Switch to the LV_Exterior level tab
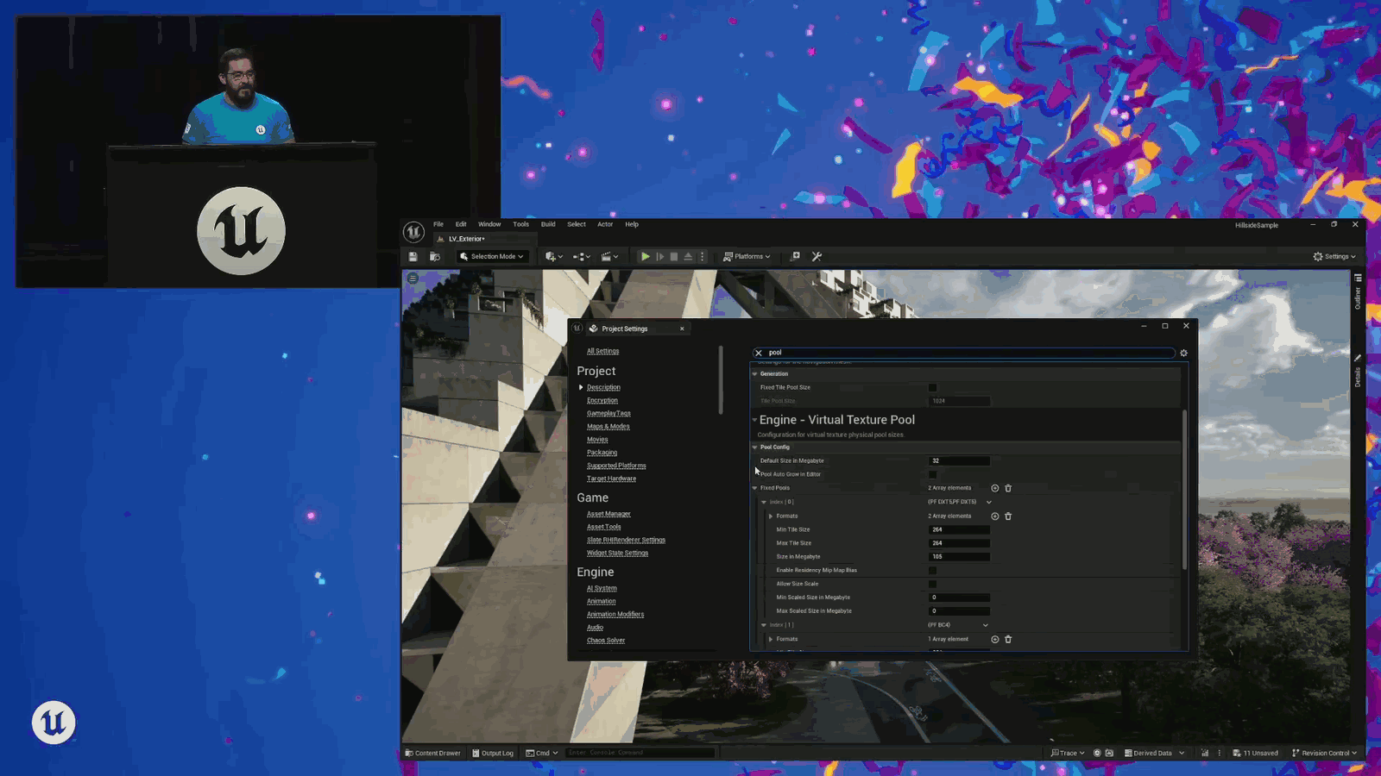Viewport: 1381px width, 776px height. tap(465, 239)
